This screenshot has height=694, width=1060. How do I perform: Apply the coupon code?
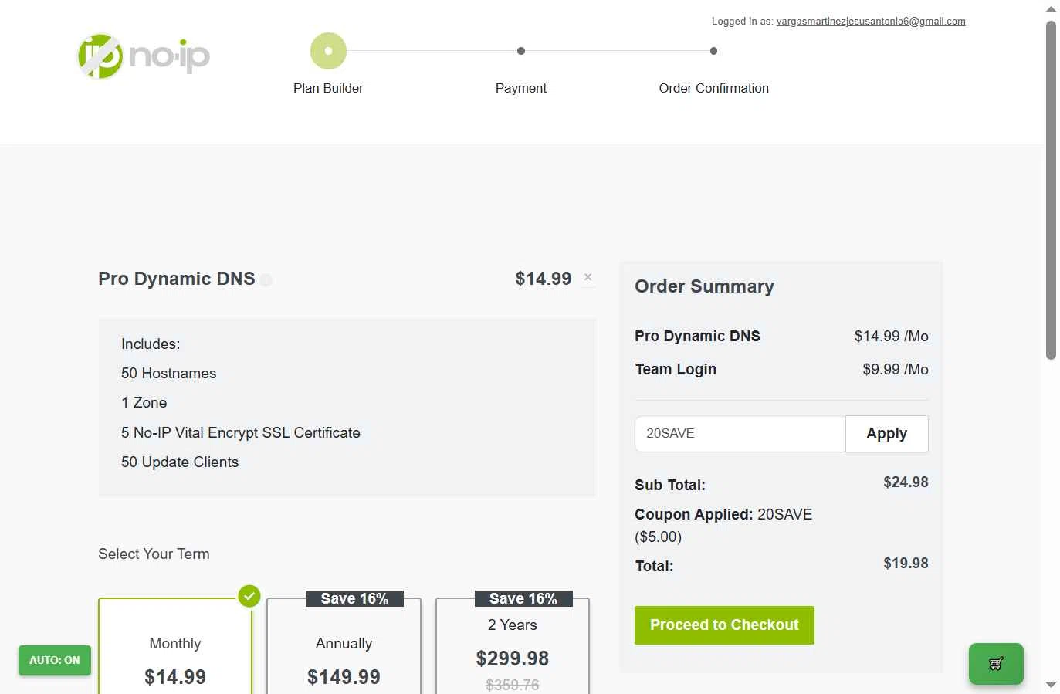pos(887,434)
